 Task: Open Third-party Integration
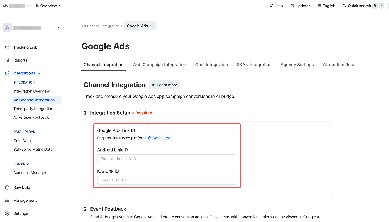[x=33, y=109]
